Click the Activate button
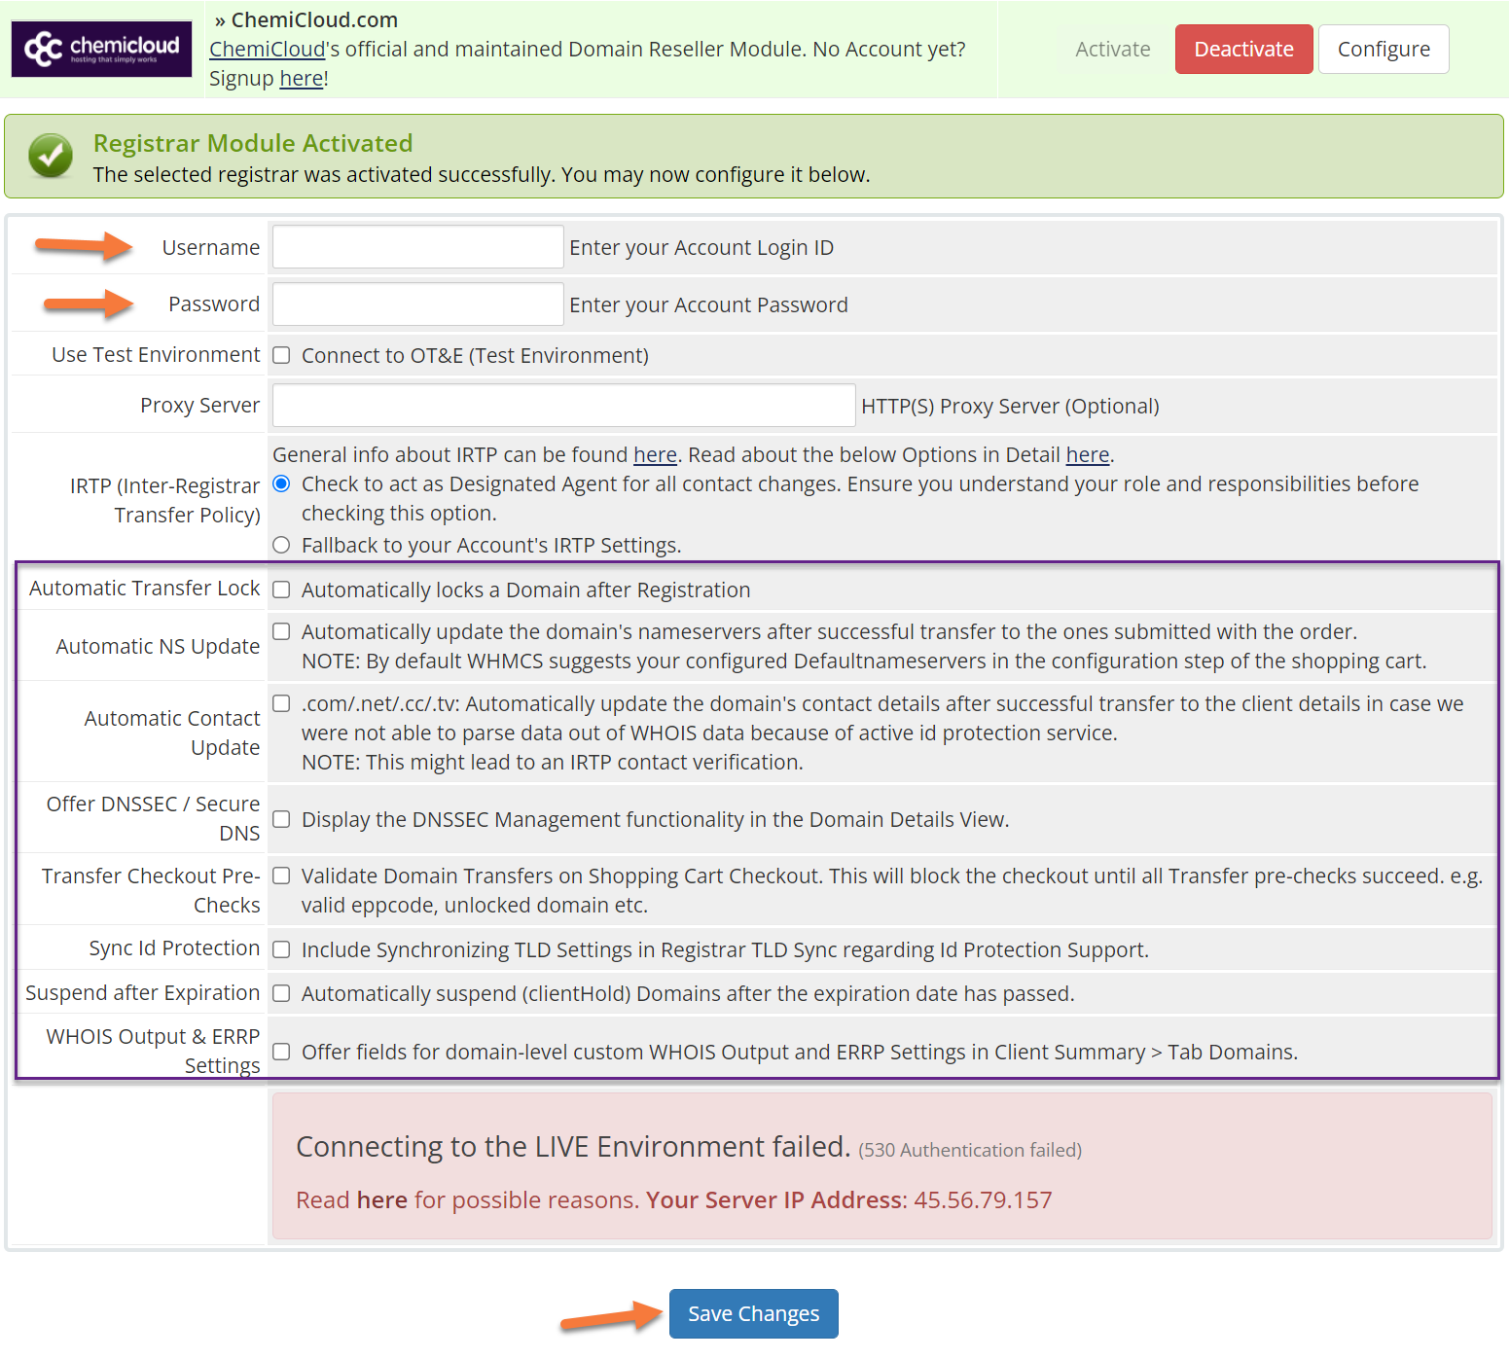The width and height of the screenshot is (1510, 1359). click(1112, 49)
